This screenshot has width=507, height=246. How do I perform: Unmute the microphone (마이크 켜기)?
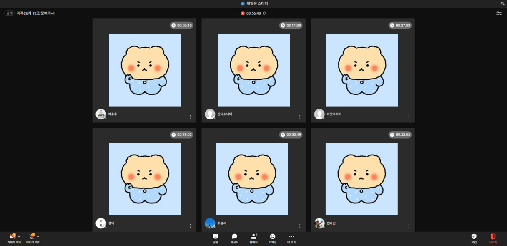click(31, 237)
